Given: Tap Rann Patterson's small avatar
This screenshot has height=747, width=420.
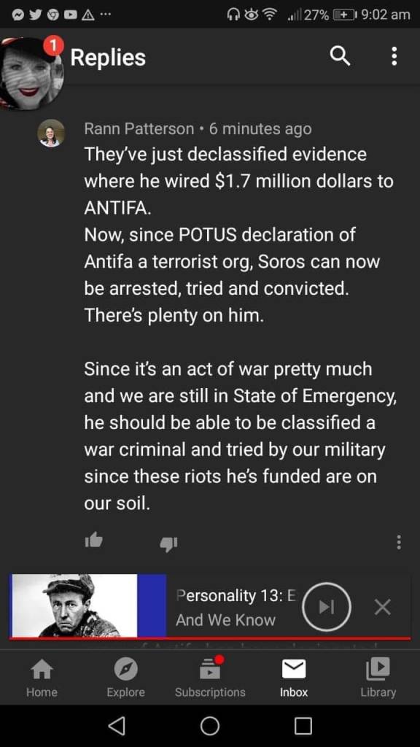Looking at the screenshot, I should 51,133.
